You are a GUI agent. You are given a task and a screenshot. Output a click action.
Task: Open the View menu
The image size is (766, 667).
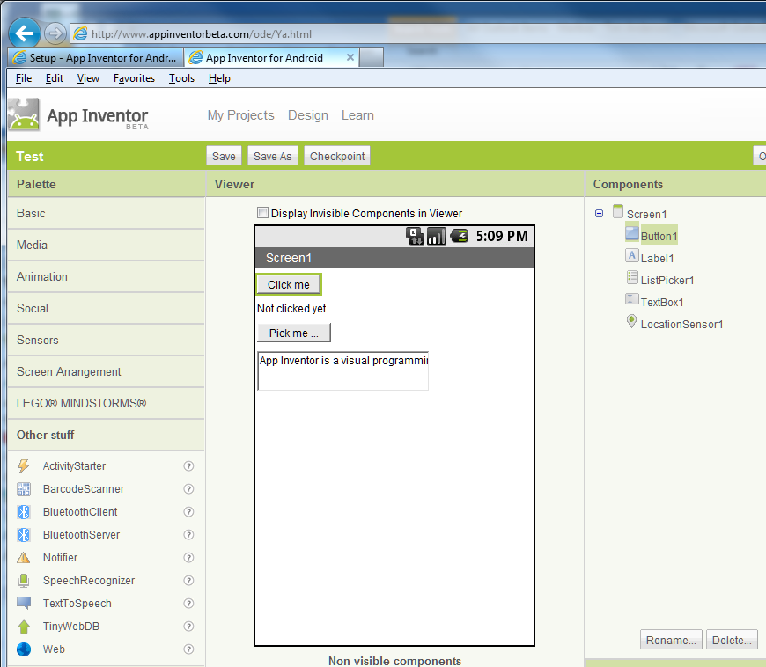pos(88,78)
